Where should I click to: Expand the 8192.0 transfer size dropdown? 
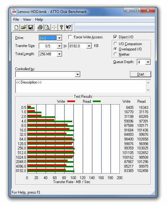(89, 46)
